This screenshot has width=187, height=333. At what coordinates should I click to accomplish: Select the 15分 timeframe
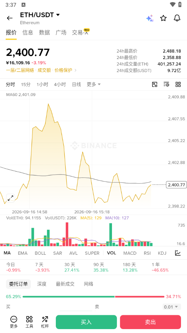click(x=26, y=84)
